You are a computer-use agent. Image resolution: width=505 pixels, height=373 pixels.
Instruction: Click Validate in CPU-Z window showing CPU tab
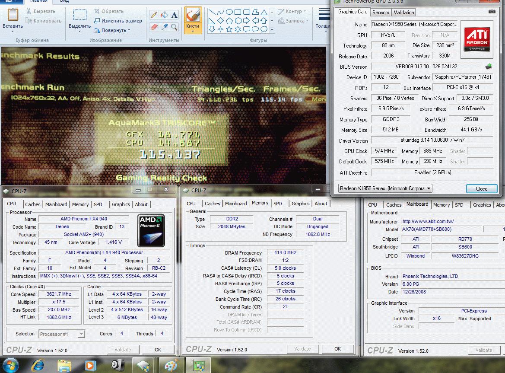[123, 350]
